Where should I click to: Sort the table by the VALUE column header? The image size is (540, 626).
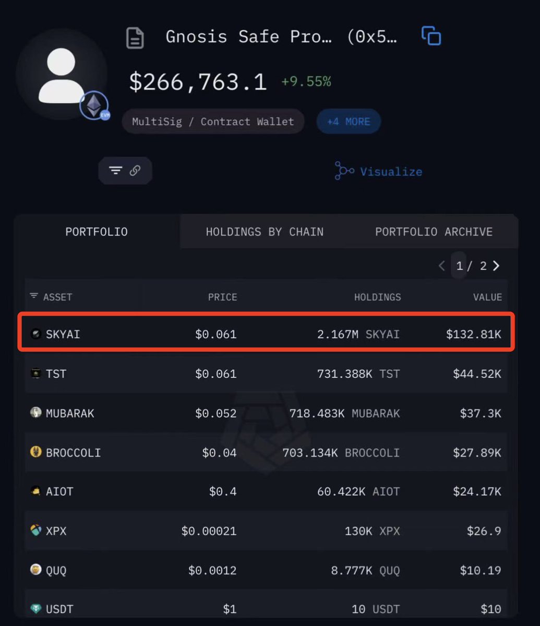click(487, 297)
